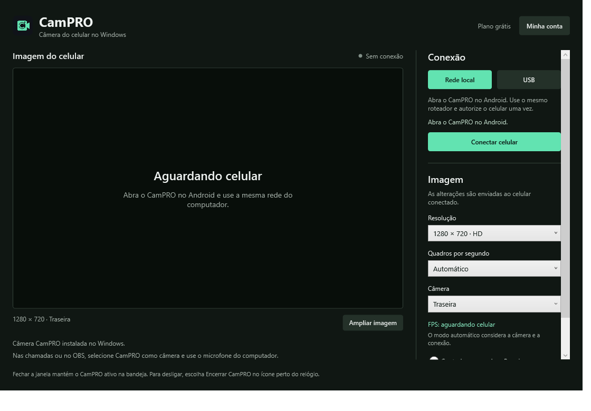Open the Resolução dropdown showing 1280 × 720 · HD
This screenshot has height=411, width=591.
point(494,233)
